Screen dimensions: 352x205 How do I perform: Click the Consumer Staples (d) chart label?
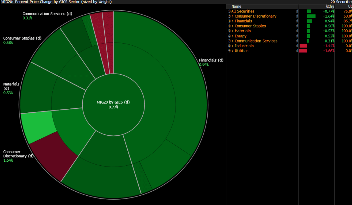tap(22, 38)
